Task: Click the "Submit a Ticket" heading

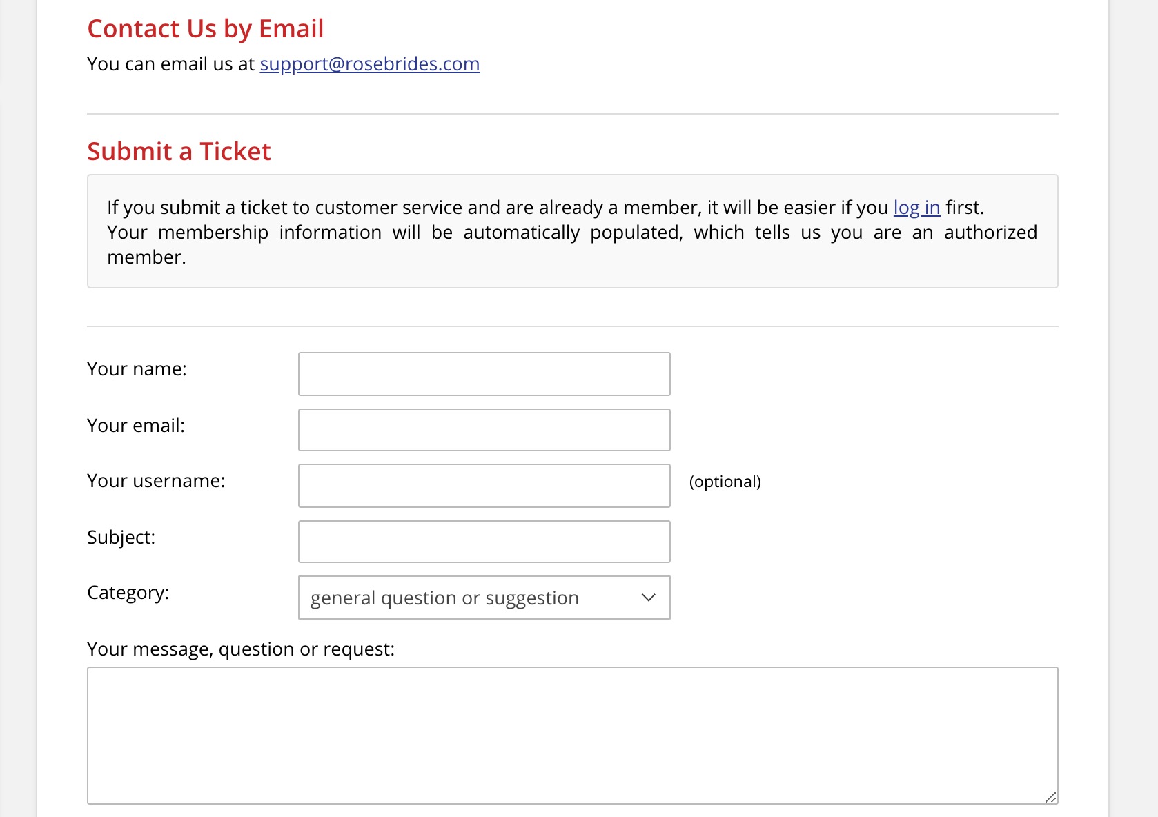Action: click(179, 152)
